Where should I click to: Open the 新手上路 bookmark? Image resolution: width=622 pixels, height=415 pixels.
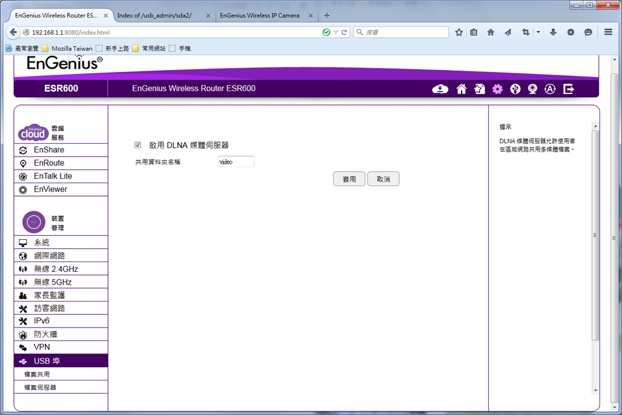(x=112, y=49)
